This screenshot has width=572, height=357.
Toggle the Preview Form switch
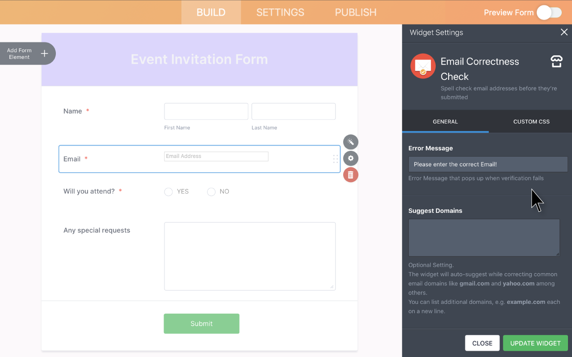(549, 12)
